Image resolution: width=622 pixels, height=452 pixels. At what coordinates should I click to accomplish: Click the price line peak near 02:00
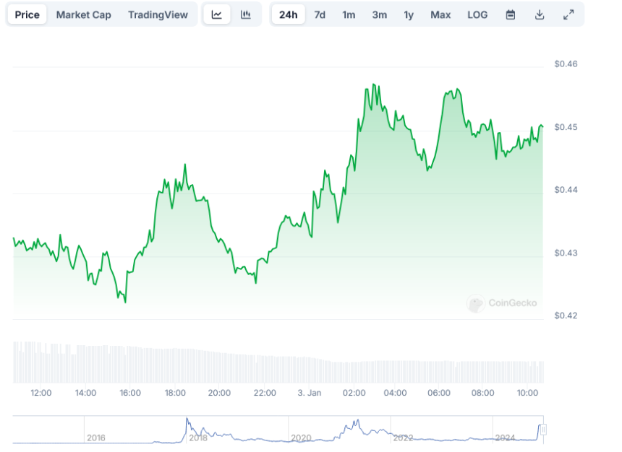pyautogui.click(x=373, y=85)
